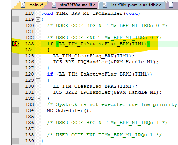
Task: Set a breakpoint in the margin at line 128
Action: click(16, 74)
